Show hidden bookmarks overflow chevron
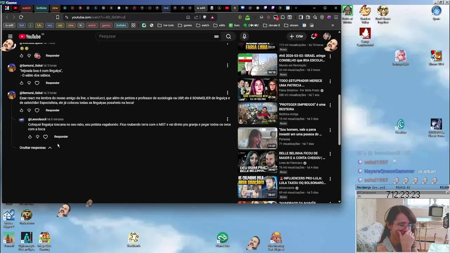450x253 pixels. pos(333,25)
